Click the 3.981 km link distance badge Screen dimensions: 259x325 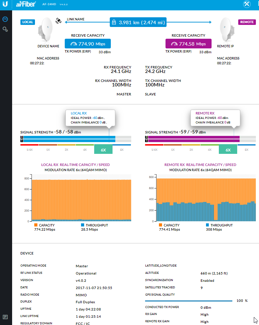click(x=138, y=22)
